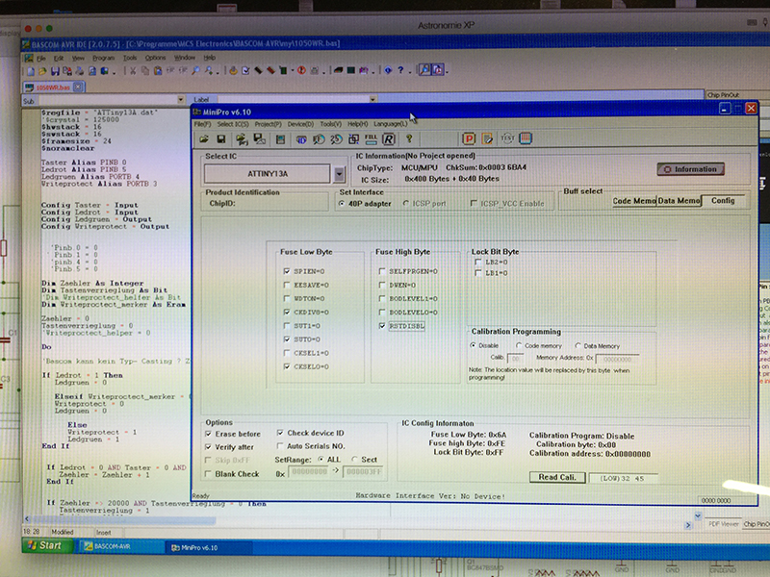Viewport: 770px width, 577px height.
Task: Close the 1050WR.bas editor tab
Action: 78,87
